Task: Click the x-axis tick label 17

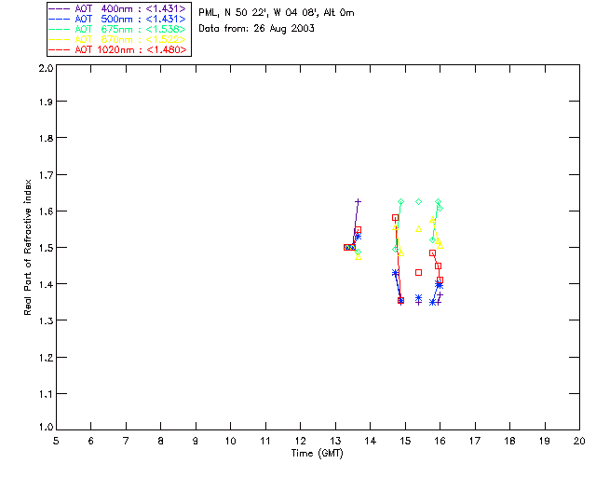Action: click(x=475, y=441)
